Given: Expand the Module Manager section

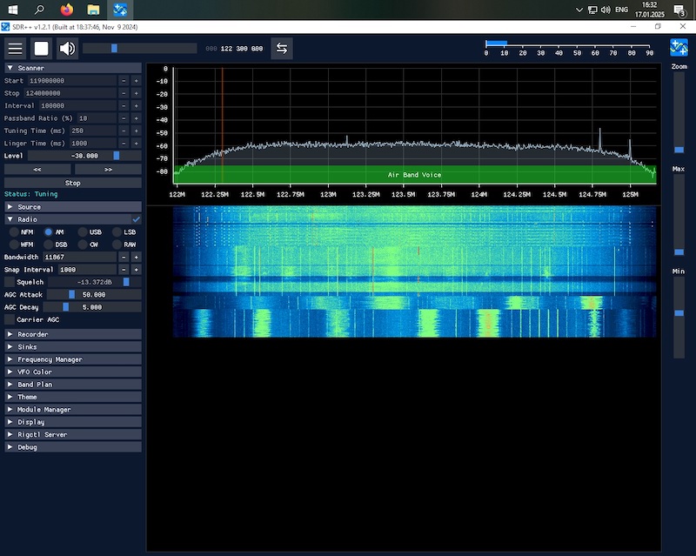Looking at the screenshot, I should [73, 410].
